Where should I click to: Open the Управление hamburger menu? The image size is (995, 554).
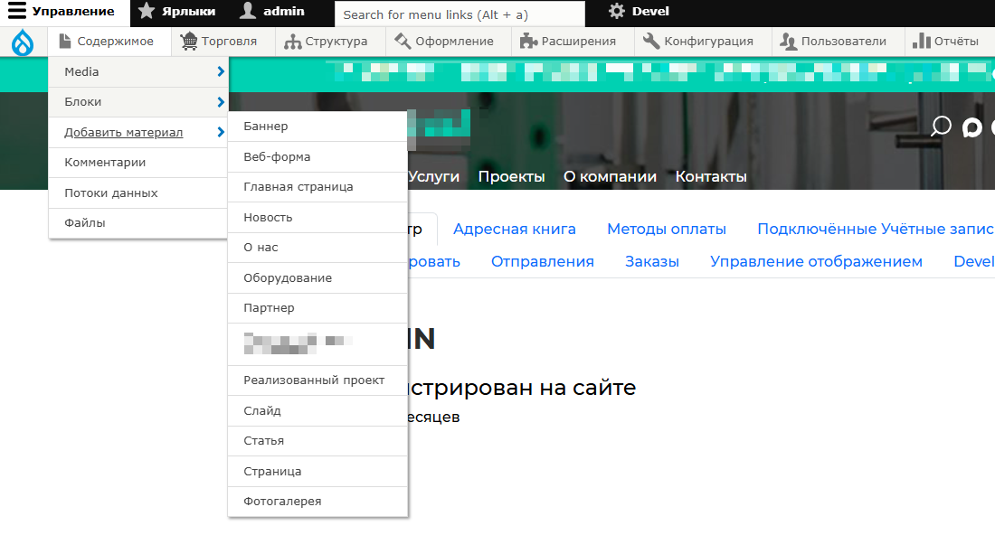18,13
